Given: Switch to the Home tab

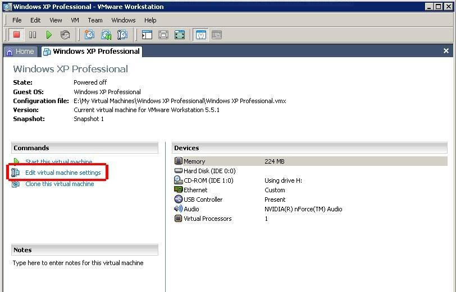Looking at the screenshot, I should point(20,52).
